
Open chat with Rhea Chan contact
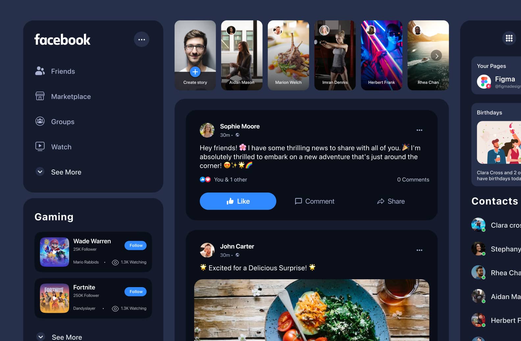[x=496, y=273]
